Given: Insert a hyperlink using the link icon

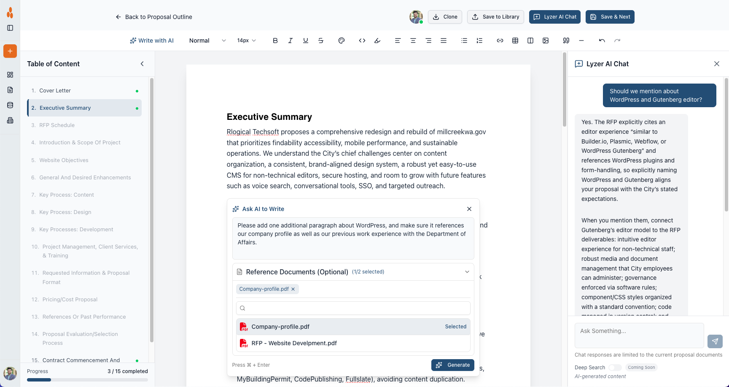Looking at the screenshot, I should pyautogui.click(x=500, y=41).
